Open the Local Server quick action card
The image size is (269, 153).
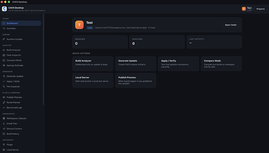coord(93,80)
